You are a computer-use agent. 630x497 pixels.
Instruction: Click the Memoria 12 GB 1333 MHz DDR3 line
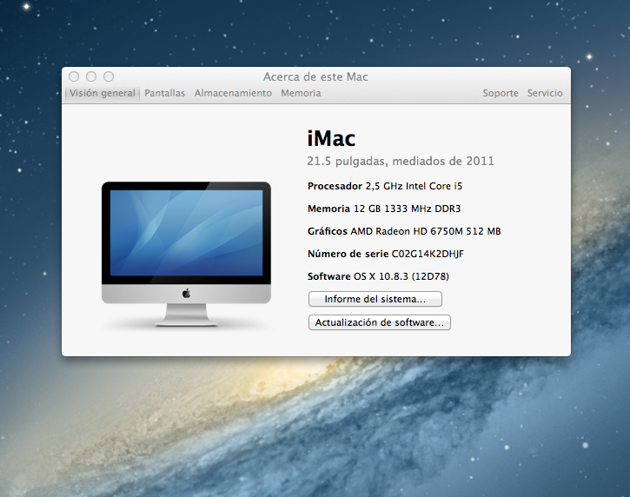pos(384,209)
